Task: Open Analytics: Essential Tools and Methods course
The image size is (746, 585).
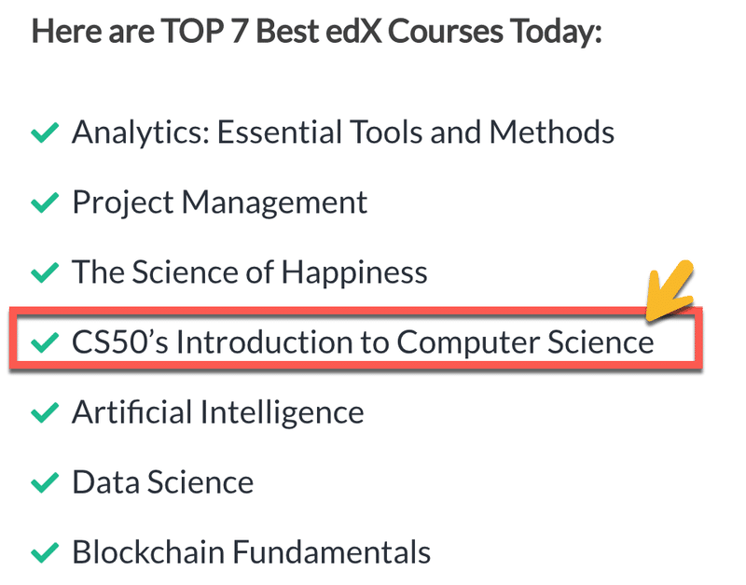Action: click(343, 132)
